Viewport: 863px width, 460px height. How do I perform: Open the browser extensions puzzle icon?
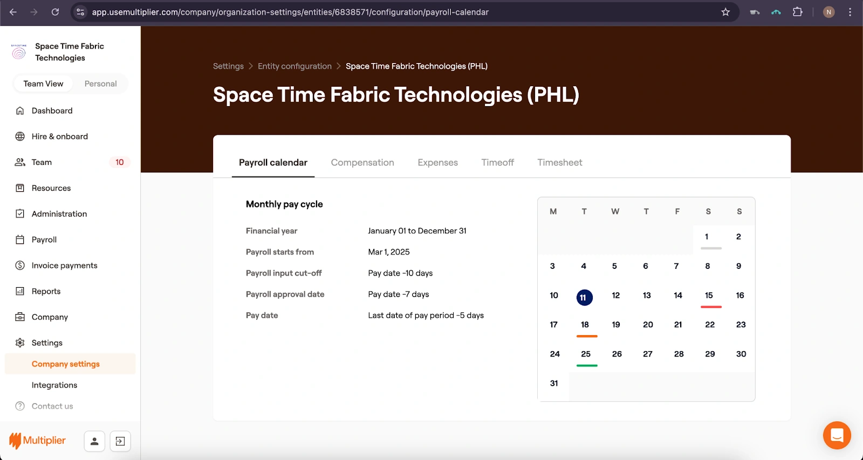tap(797, 12)
